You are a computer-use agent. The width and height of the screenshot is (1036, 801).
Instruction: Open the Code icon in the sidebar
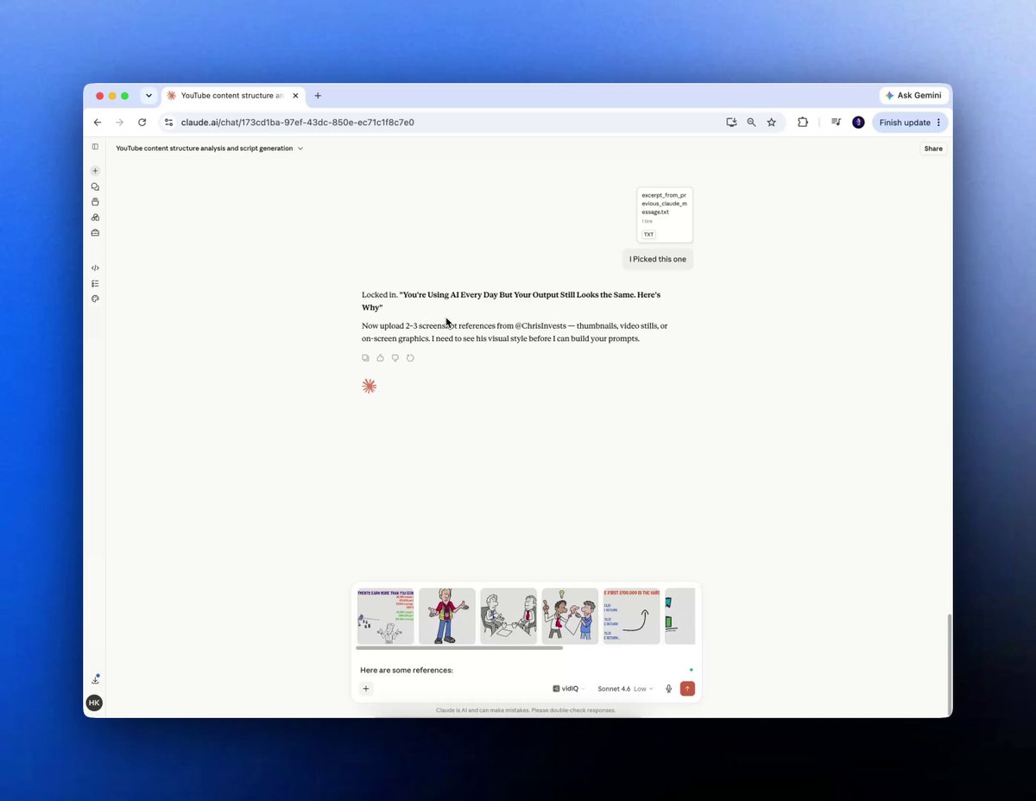pyautogui.click(x=95, y=268)
